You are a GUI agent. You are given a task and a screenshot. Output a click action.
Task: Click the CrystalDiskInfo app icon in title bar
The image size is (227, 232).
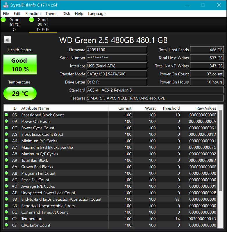click(5, 5)
